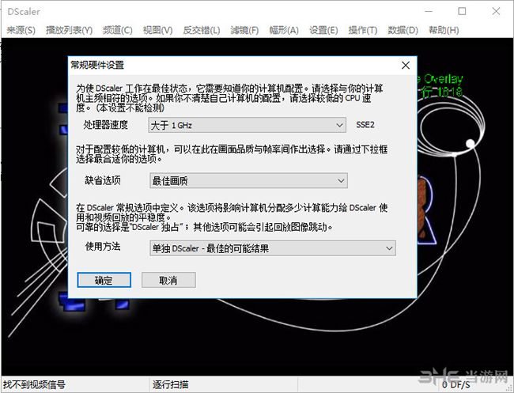Viewport: 514px width, 393px height.
Task: Click the 找不到视频信号 status text
Action: pos(34,384)
